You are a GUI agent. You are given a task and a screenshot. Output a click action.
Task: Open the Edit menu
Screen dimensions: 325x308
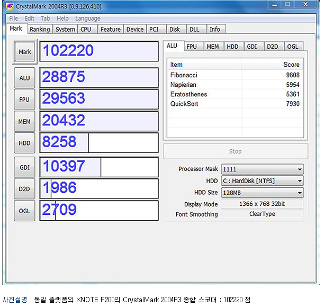pyautogui.click(x=29, y=19)
